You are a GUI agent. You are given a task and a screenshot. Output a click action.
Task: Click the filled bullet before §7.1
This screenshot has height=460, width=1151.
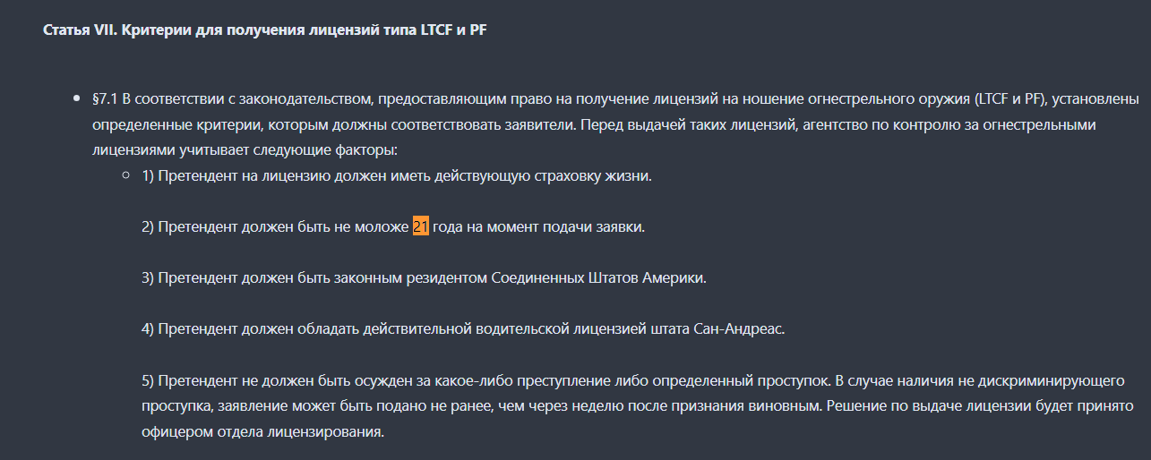coord(77,98)
